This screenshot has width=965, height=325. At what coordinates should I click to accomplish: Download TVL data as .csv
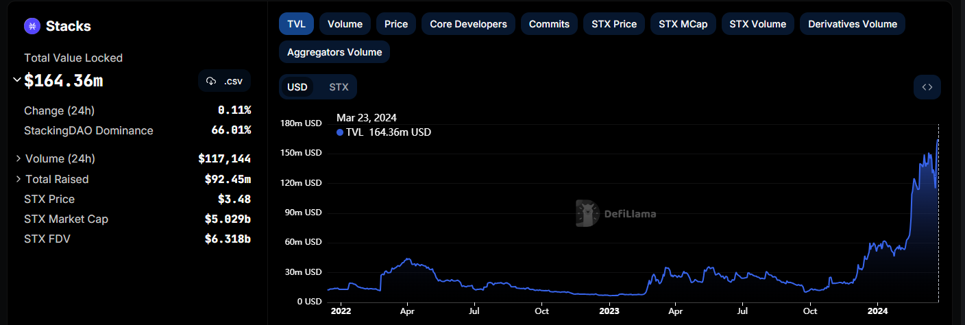coord(225,81)
